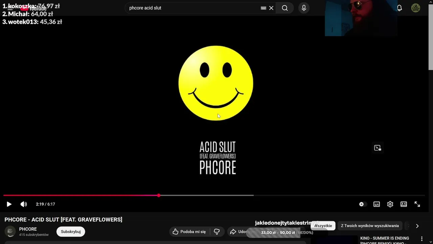The height and width of the screenshot is (244, 433).
Task: Enter full screen mode
Action: coord(417,204)
